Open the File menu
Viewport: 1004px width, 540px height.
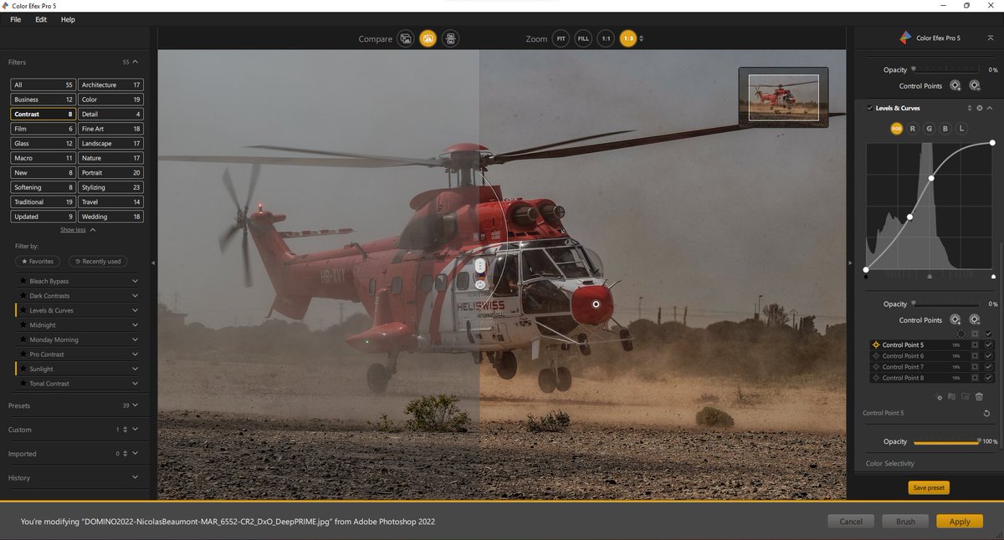(16, 19)
